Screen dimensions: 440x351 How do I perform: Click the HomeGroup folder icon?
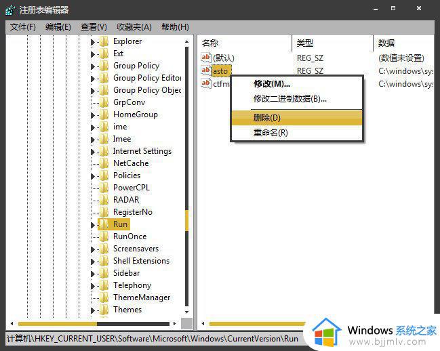(104, 115)
